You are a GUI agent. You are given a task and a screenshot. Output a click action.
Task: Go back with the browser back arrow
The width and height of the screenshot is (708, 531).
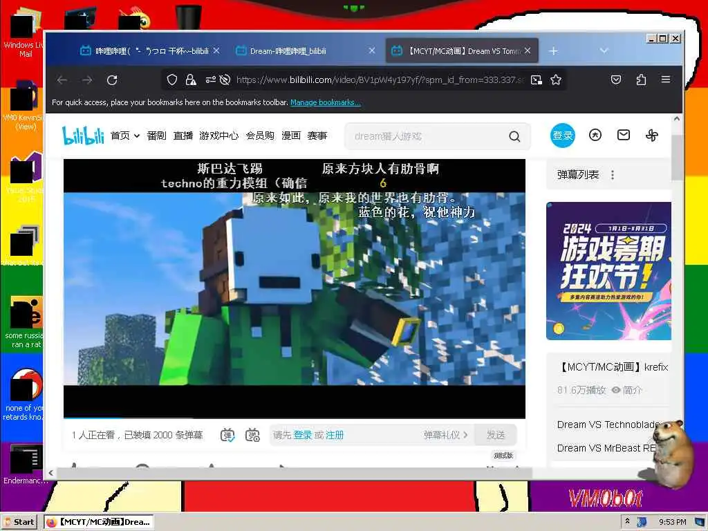click(62, 80)
